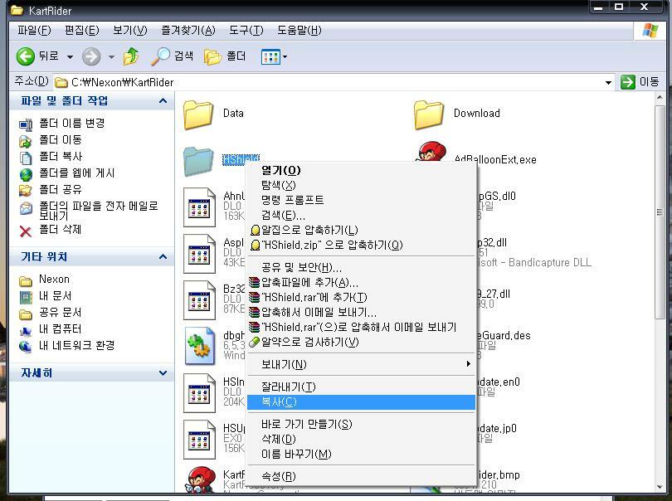672x501 pixels.
Task: Collapse the 기타 위치 panel
Action: tap(163, 257)
